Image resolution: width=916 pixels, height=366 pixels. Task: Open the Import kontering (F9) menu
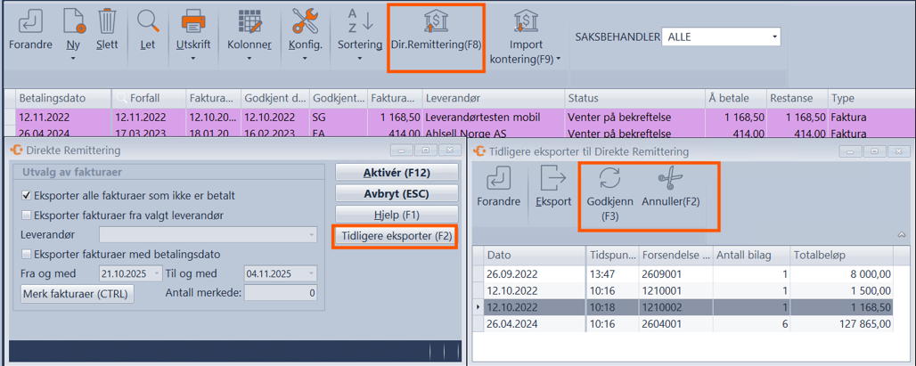click(x=526, y=21)
